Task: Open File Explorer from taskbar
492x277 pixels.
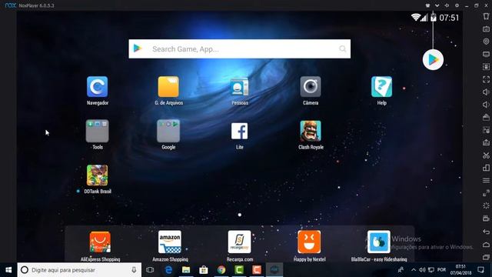Action: tap(186, 270)
